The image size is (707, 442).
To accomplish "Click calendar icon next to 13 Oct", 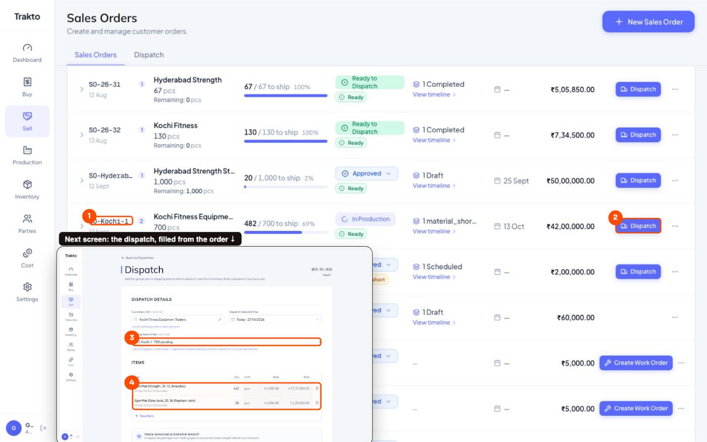I will (497, 226).
